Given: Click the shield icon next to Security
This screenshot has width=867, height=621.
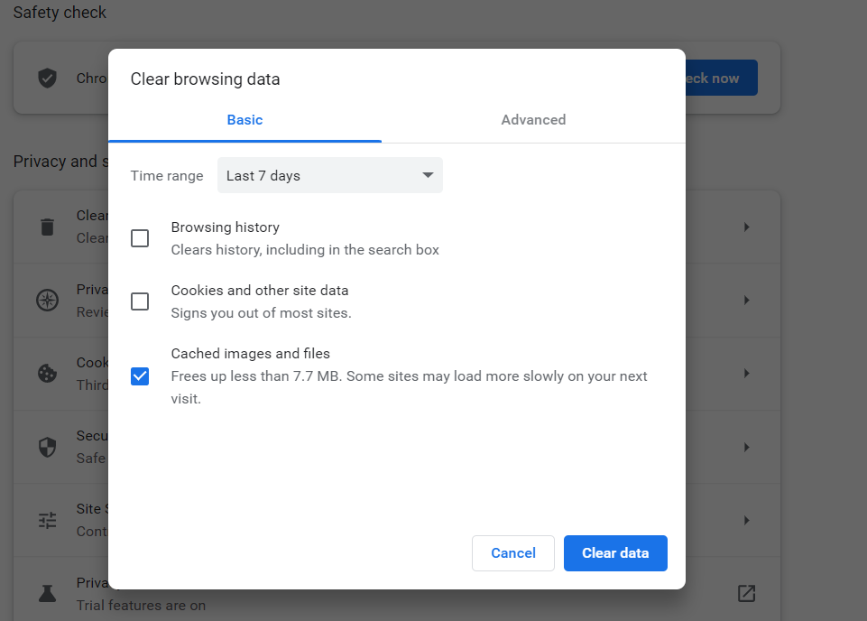Looking at the screenshot, I should tap(47, 446).
